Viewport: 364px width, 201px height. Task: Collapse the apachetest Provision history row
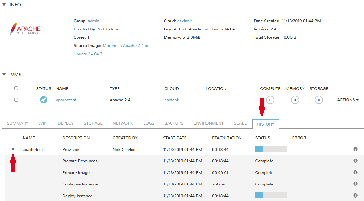[x=13, y=149]
